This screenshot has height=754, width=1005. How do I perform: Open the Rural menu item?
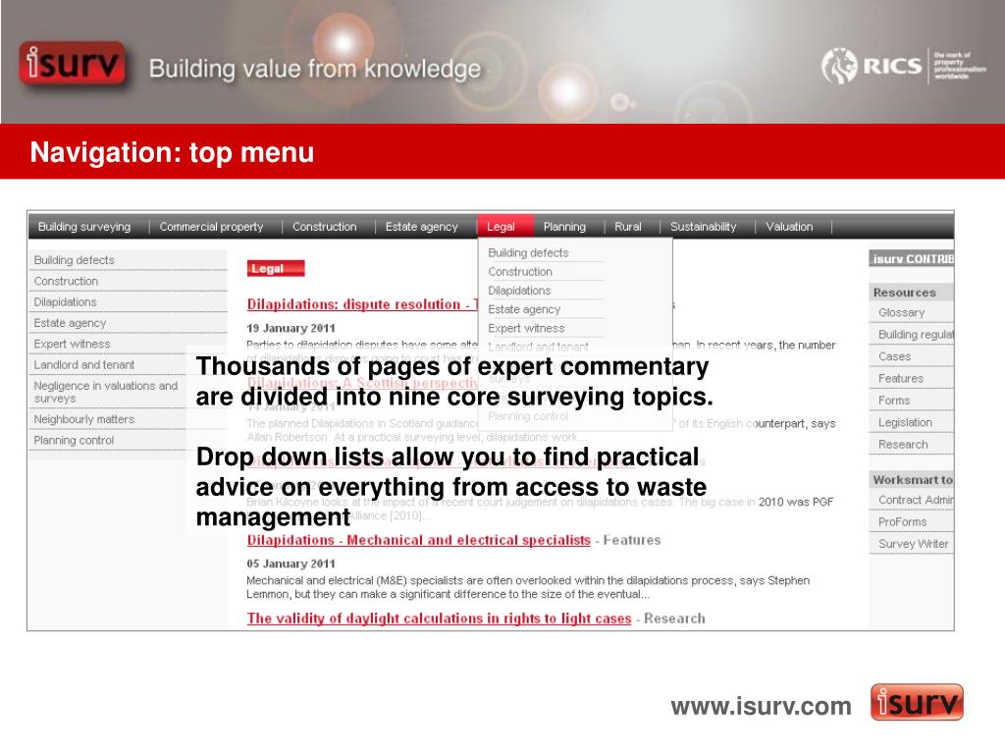pos(627,227)
